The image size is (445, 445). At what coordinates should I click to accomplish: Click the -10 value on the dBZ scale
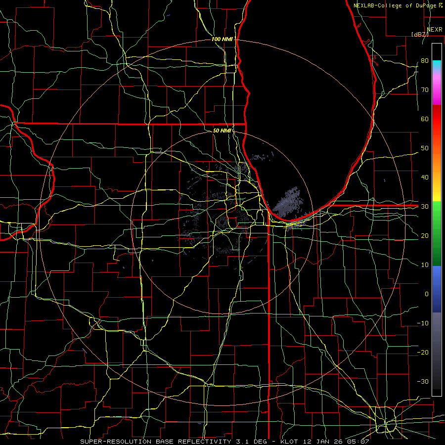pos(423,323)
